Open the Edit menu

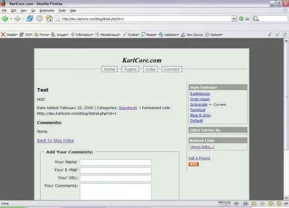(x=14, y=10)
